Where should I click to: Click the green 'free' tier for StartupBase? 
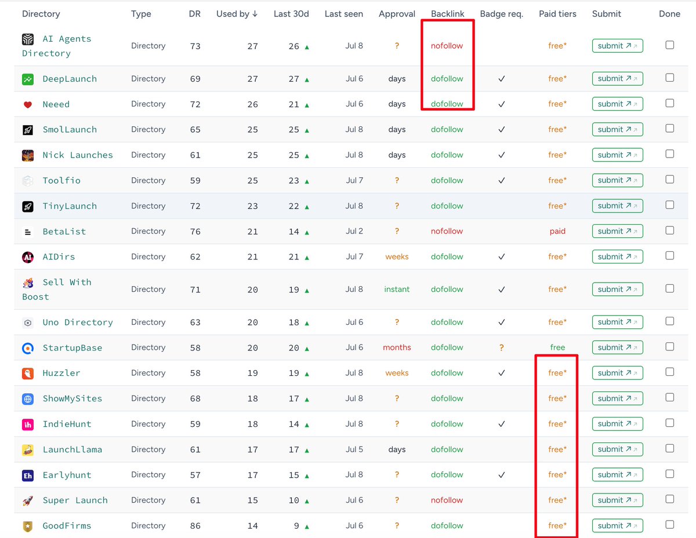(x=557, y=347)
